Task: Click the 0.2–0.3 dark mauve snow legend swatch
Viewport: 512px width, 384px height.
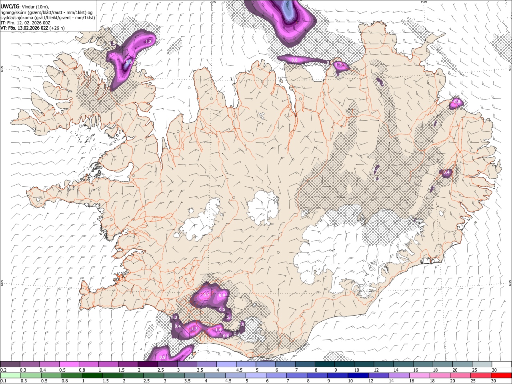Action: (x=10, y=364)
